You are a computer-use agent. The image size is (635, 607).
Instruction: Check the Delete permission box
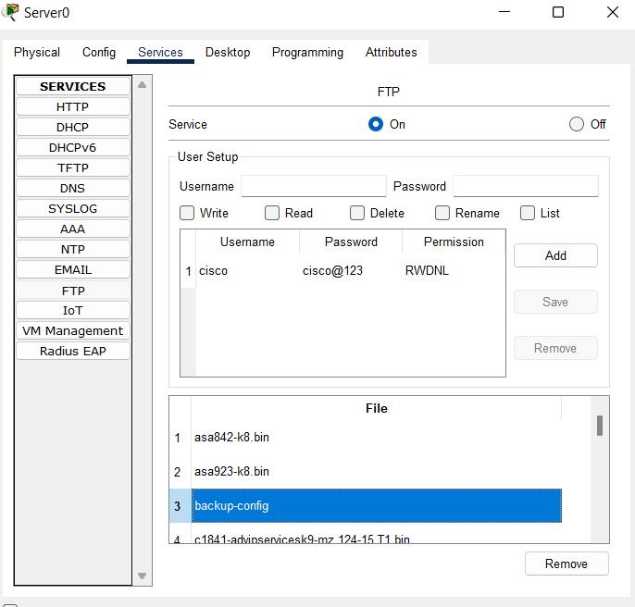click(x=357, y=213)
